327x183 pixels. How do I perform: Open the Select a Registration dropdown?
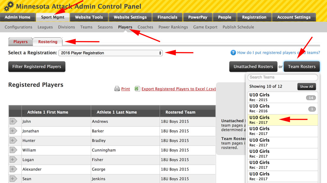point(111,53)
